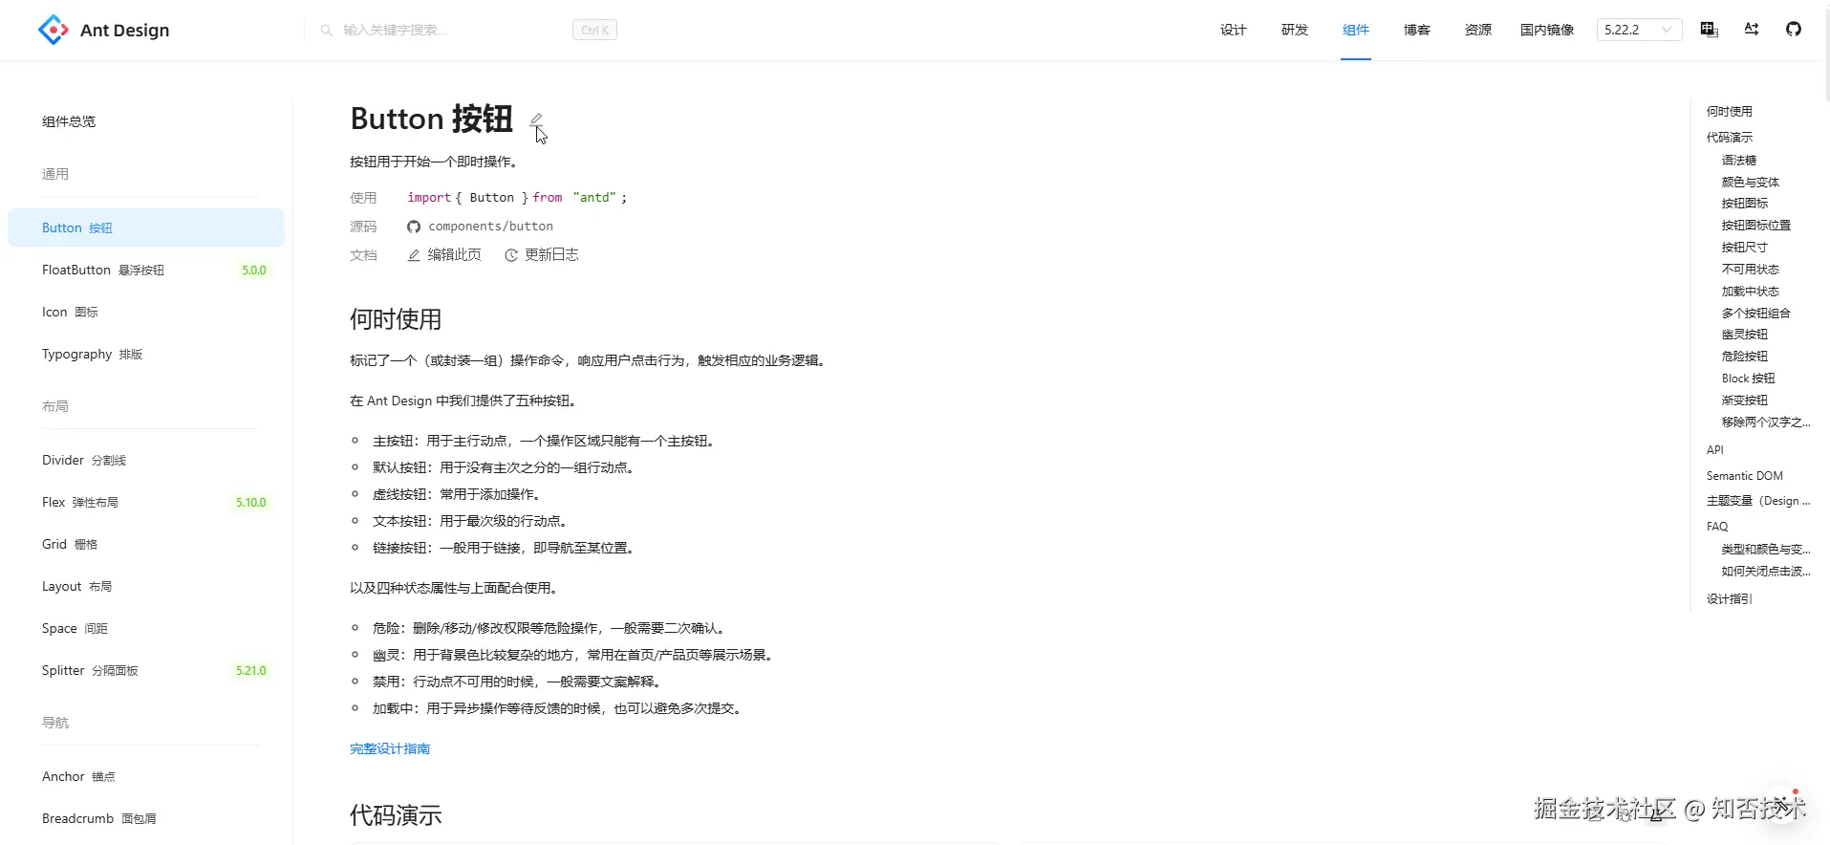Open Anchor 锚点 in sidebar
This screenshot has height=845, width=1830.
coord(146,776)
